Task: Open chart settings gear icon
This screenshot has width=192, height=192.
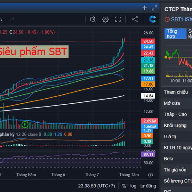Action: 105,19
